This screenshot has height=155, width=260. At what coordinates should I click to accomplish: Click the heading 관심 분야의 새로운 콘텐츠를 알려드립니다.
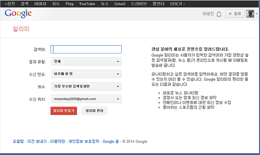tap(190, 49)
